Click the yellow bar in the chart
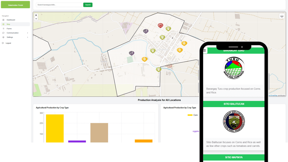Screen dimensions: 288x162 coord(55,128)
